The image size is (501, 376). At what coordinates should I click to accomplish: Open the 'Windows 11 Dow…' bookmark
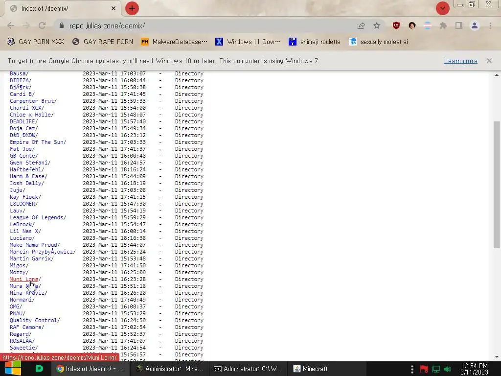tap(248, 42)
